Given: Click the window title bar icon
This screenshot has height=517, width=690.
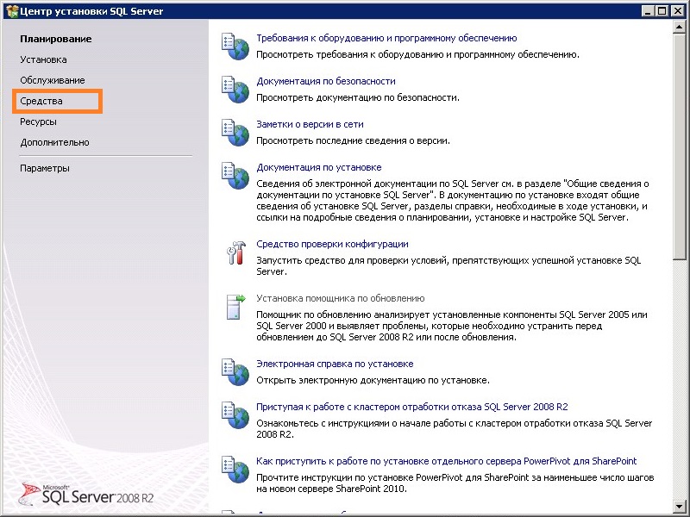Looking at the screenshot, I should click(11, 9).
